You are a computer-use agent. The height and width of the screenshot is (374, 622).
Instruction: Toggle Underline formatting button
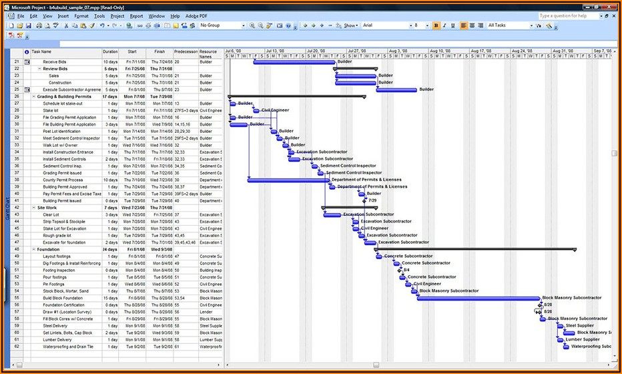point(454,25)
